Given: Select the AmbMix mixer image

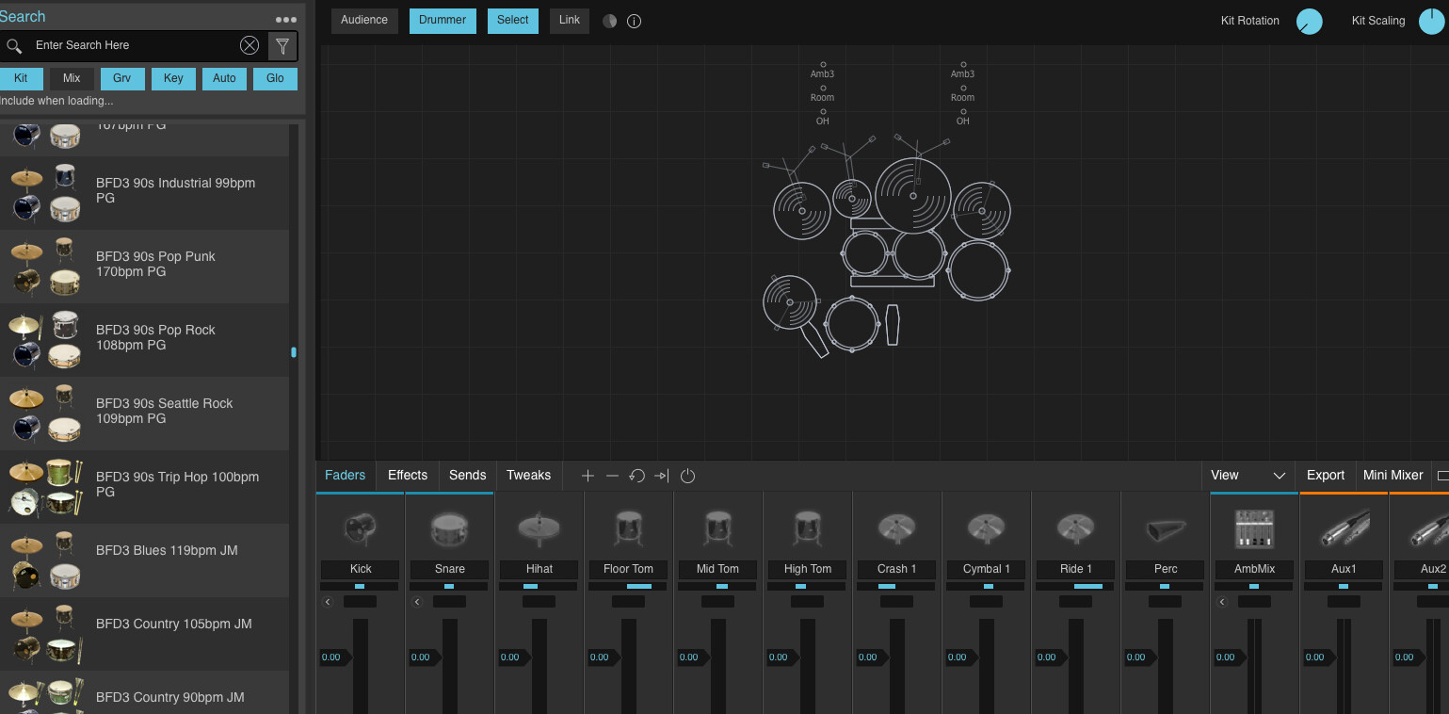Looking at the screenshot, I should pyautogui.click(x=1254, y=529).
